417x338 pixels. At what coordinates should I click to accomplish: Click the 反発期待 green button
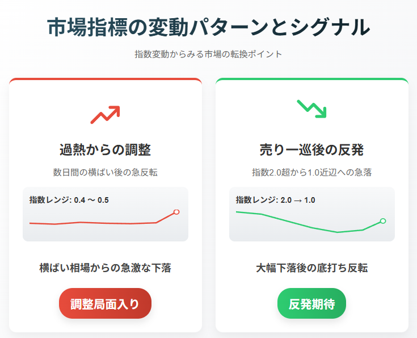(x=311, y=303)
